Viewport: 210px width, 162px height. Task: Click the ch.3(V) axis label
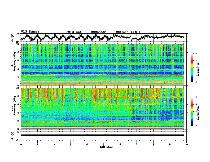(x=13, y=136)
